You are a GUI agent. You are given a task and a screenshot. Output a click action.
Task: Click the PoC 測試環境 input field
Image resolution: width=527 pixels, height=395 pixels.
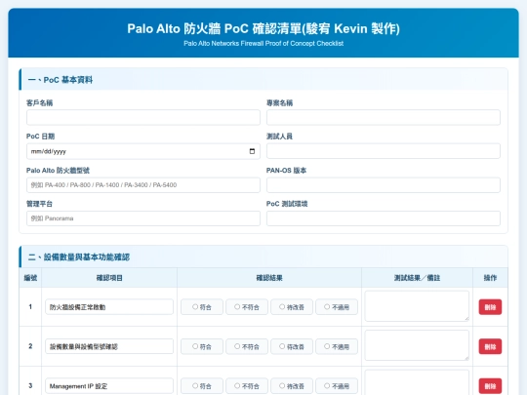tap(384, 218)
